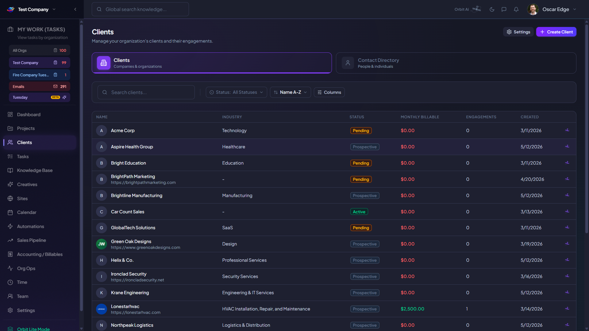Select Fire Company Tues task filter
Viewport: 589px width, 331px height.
(x=39, y=75)
